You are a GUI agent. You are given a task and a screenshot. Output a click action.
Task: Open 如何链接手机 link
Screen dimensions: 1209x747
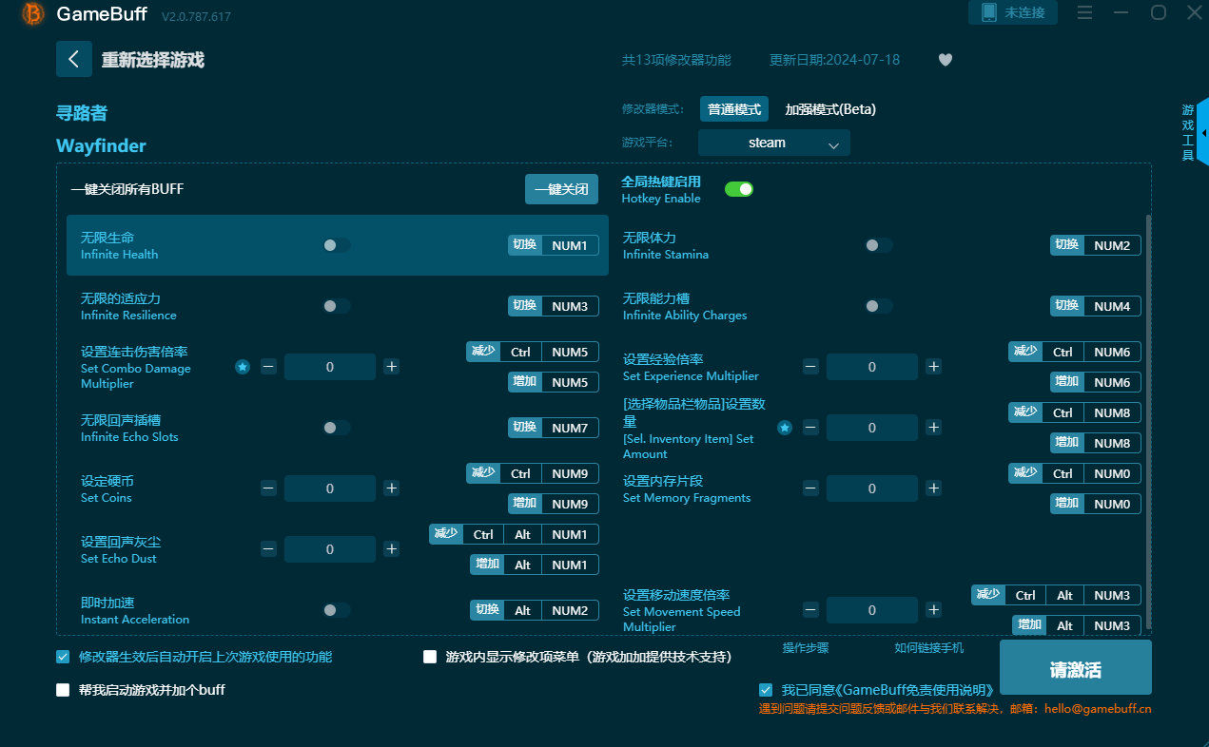pyautogui.click(x=929, y=648)
